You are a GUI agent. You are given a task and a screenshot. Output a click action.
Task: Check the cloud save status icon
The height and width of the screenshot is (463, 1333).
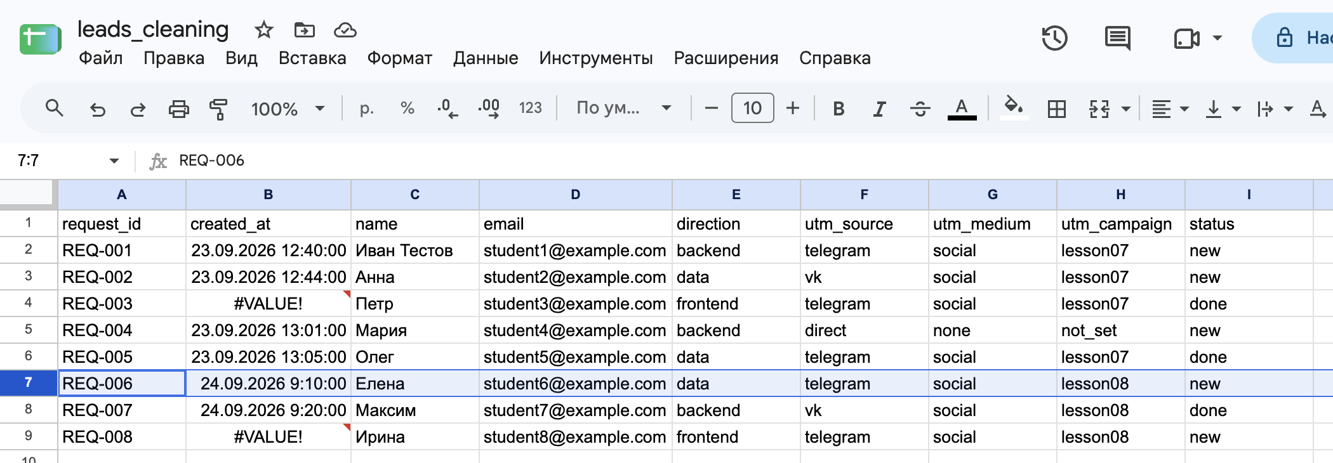(345, 30)
